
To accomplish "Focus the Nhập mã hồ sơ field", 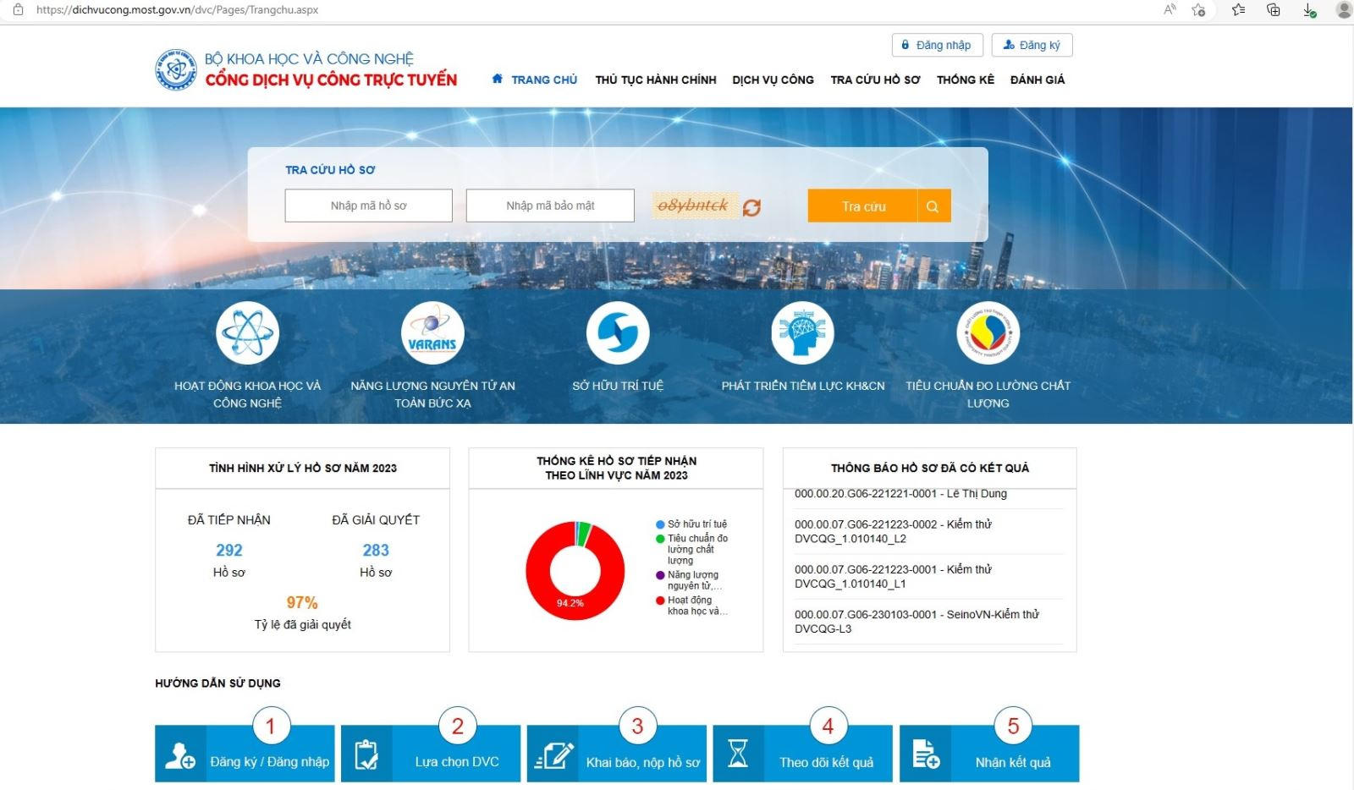I will [368, 206].
